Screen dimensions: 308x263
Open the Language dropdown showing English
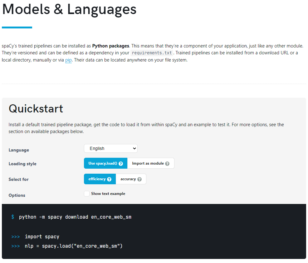coord(111,148)
